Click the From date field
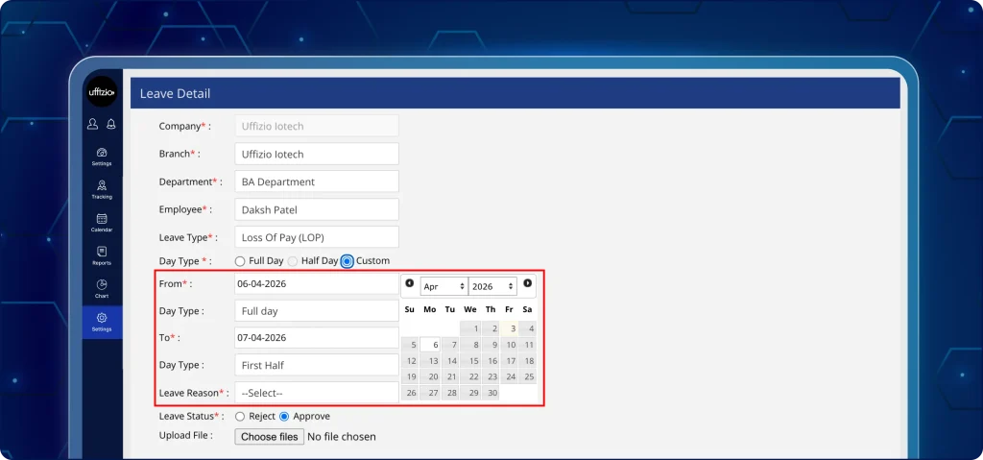Image resolution: width=983 pixels, height=460 pixels. 316,284
